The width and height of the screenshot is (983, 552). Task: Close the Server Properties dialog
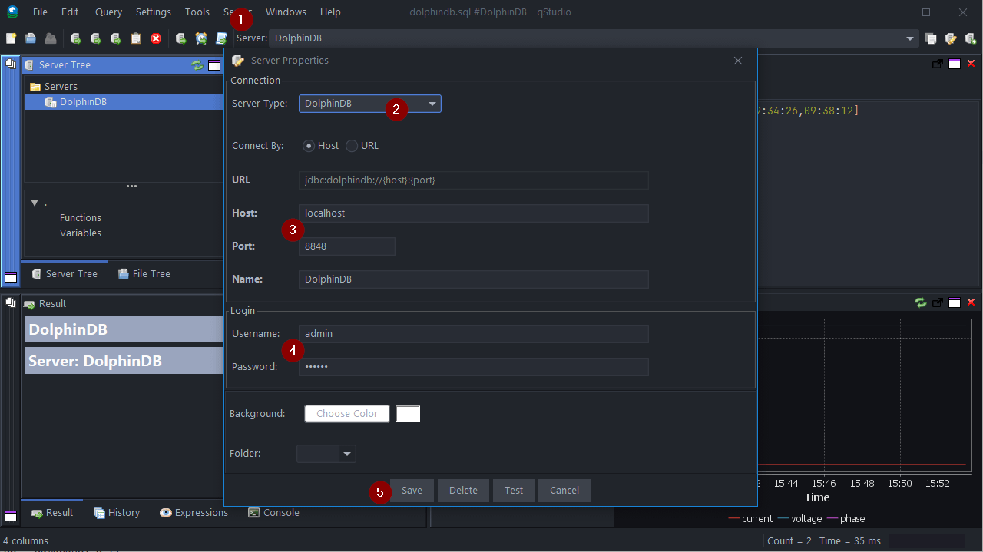(738, 61)
